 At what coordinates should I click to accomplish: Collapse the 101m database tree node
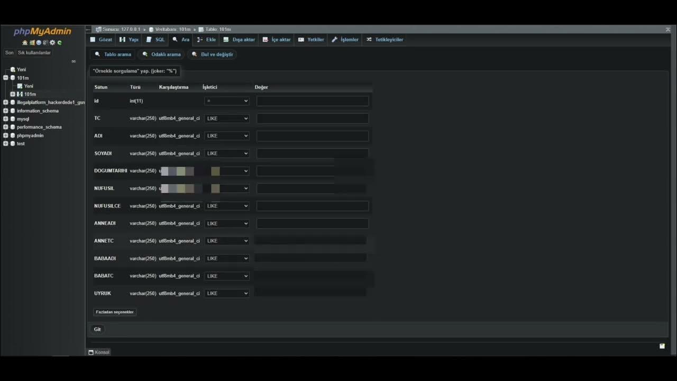pyautogui.click(x=6, y=78)
